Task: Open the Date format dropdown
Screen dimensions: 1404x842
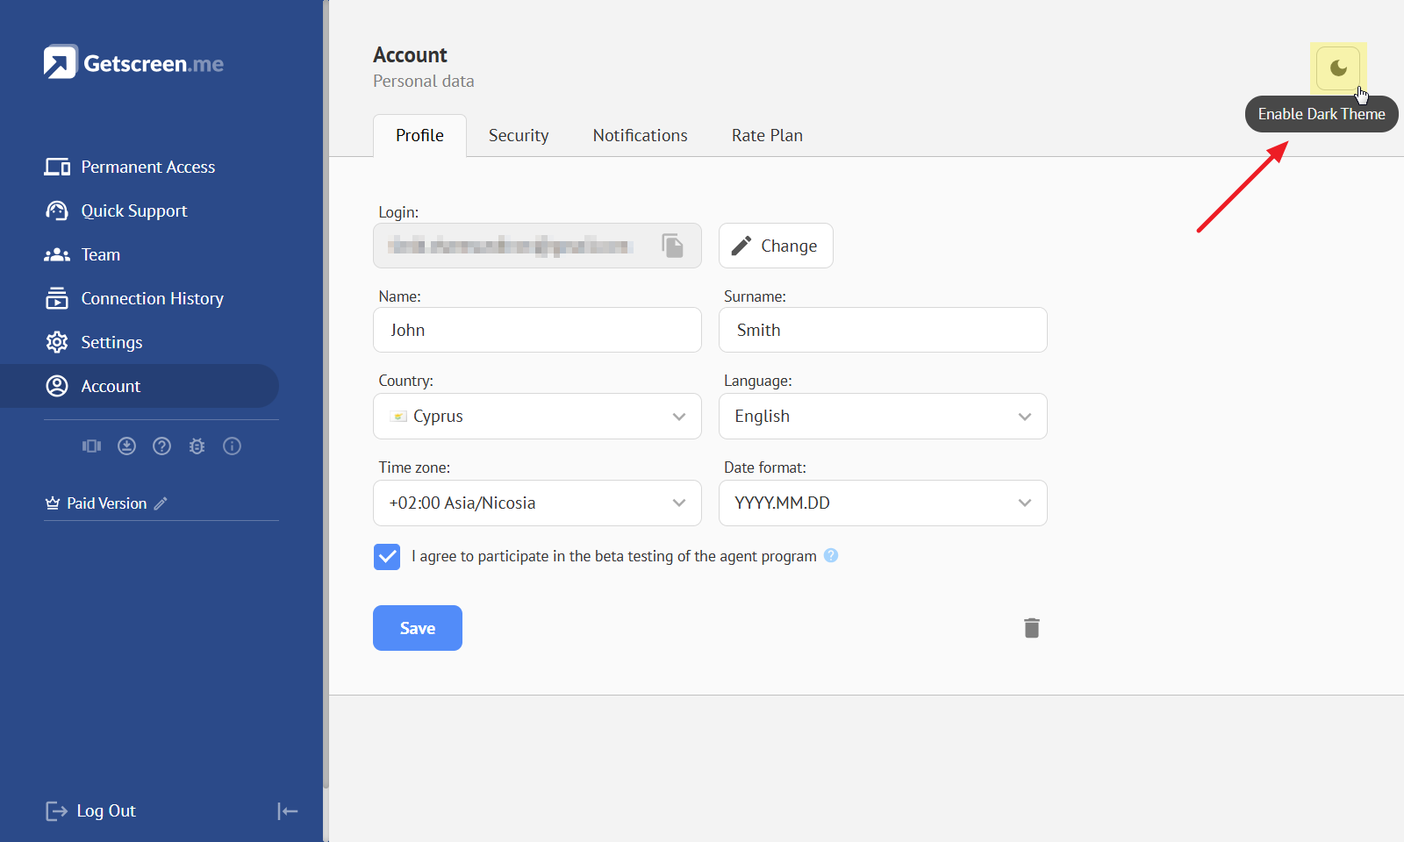Action: pos(883,503)
